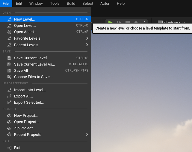Screen dimensions: 192x152
Task: Choose Open Asset... entry
Action: [46, 32]
